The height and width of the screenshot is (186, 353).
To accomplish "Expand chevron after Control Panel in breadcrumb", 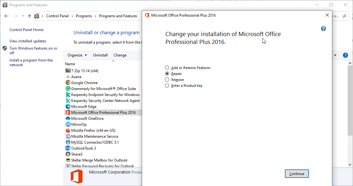I will tap(72, 16).
